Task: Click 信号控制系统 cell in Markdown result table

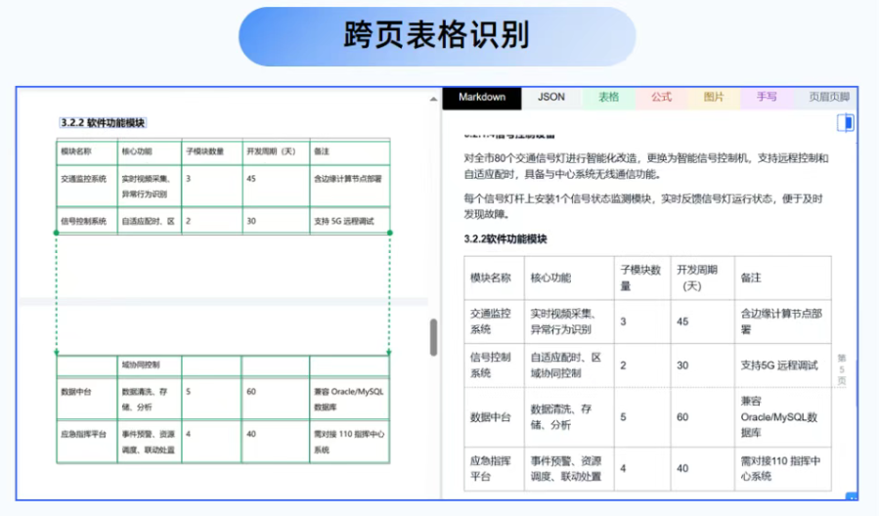Action: (x=494, y=365)
